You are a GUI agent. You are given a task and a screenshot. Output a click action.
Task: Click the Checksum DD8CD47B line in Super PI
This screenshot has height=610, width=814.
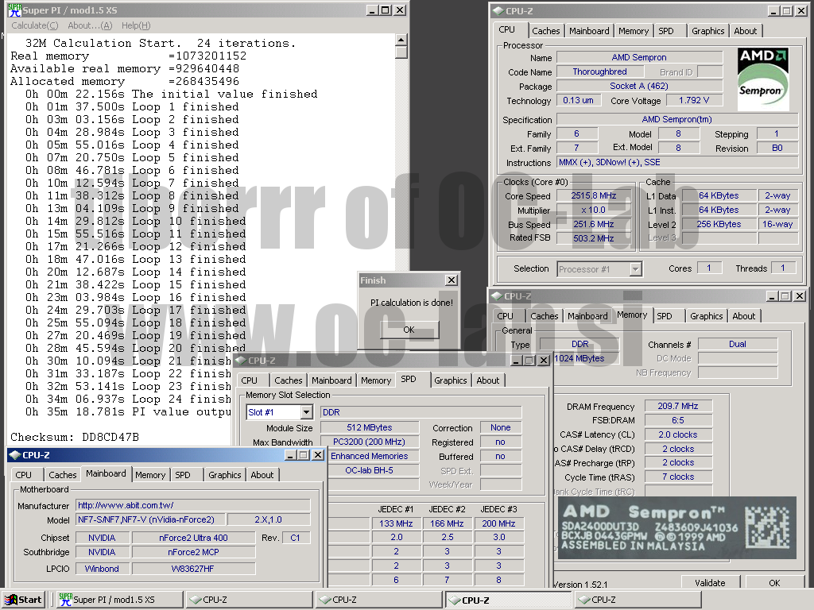coord(75,437)
